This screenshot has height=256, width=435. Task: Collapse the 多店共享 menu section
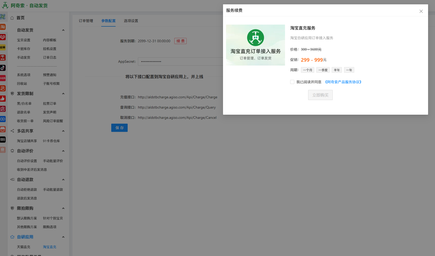[63, 131]
